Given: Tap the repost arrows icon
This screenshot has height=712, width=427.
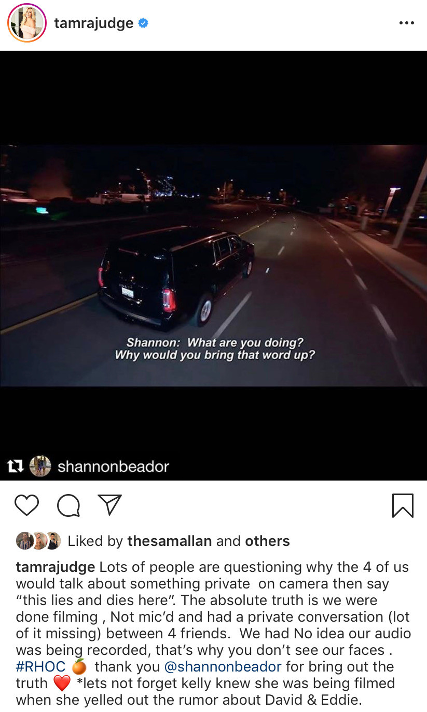Looking at the screenshot, I should (x=16, y=466).
